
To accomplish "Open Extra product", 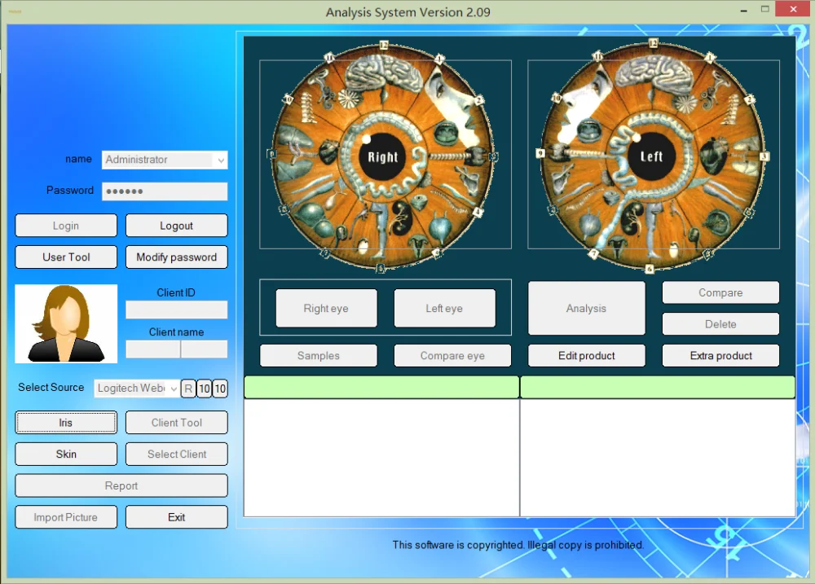I will (x=720, y=356).
